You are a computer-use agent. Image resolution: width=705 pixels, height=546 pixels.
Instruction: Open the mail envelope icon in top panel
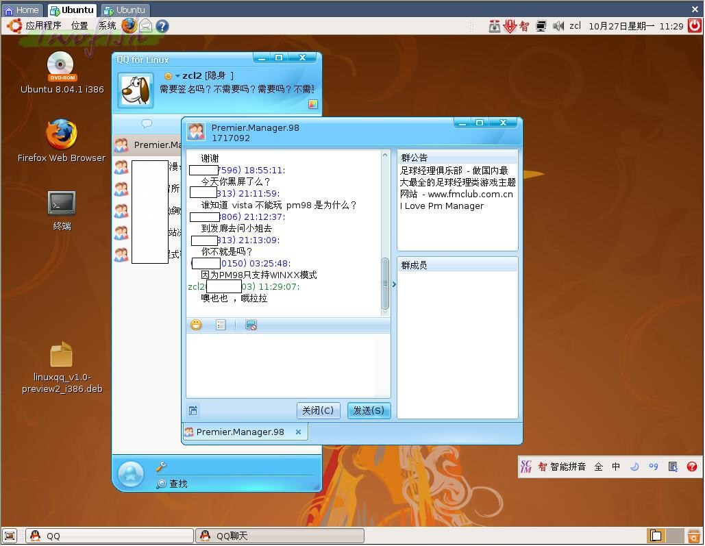tap(146, 26)
